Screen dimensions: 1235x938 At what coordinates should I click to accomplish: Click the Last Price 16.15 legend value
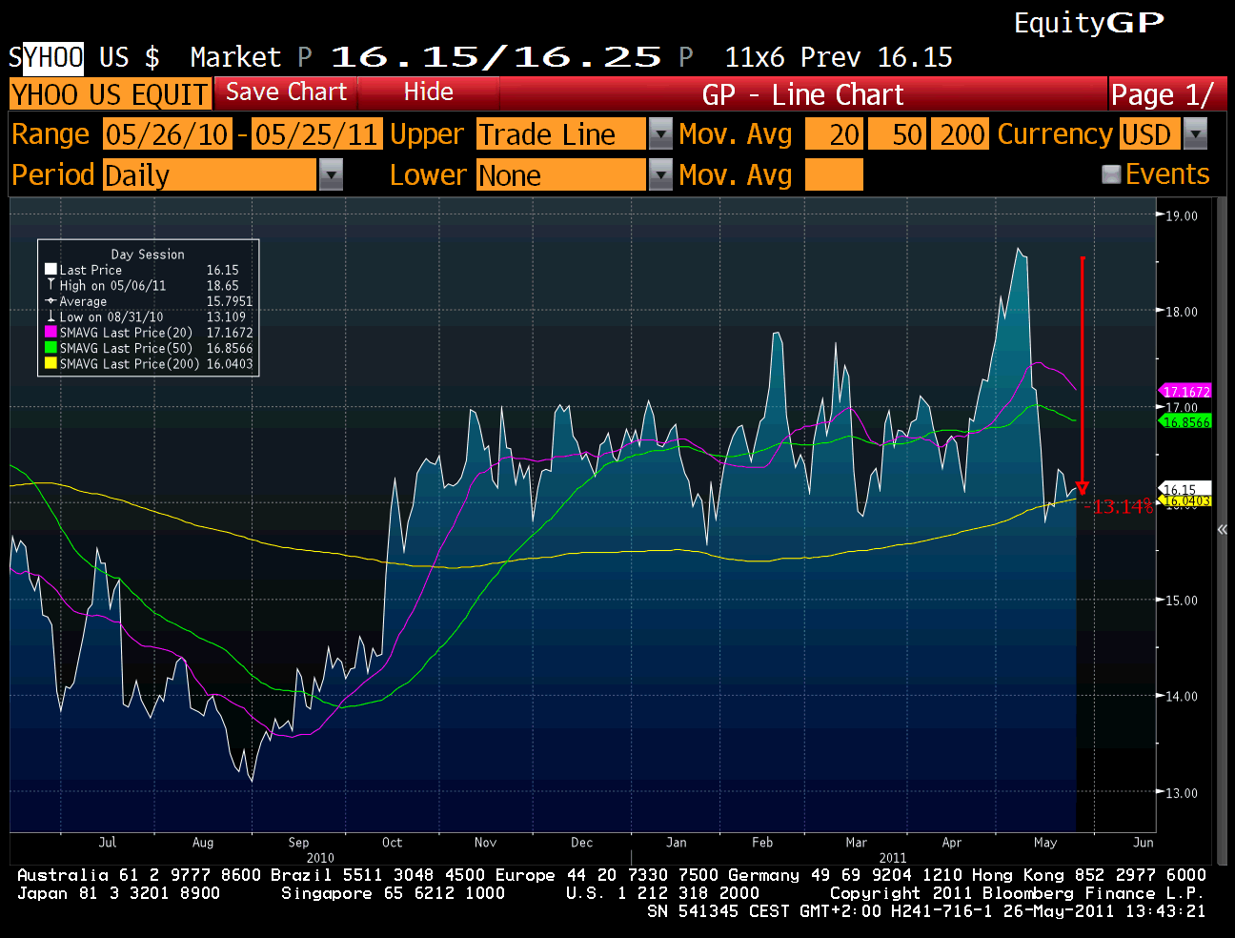click(x=223, y=270)
